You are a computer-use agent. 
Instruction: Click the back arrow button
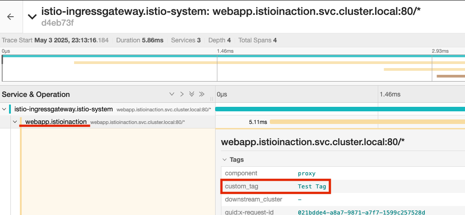10,17
